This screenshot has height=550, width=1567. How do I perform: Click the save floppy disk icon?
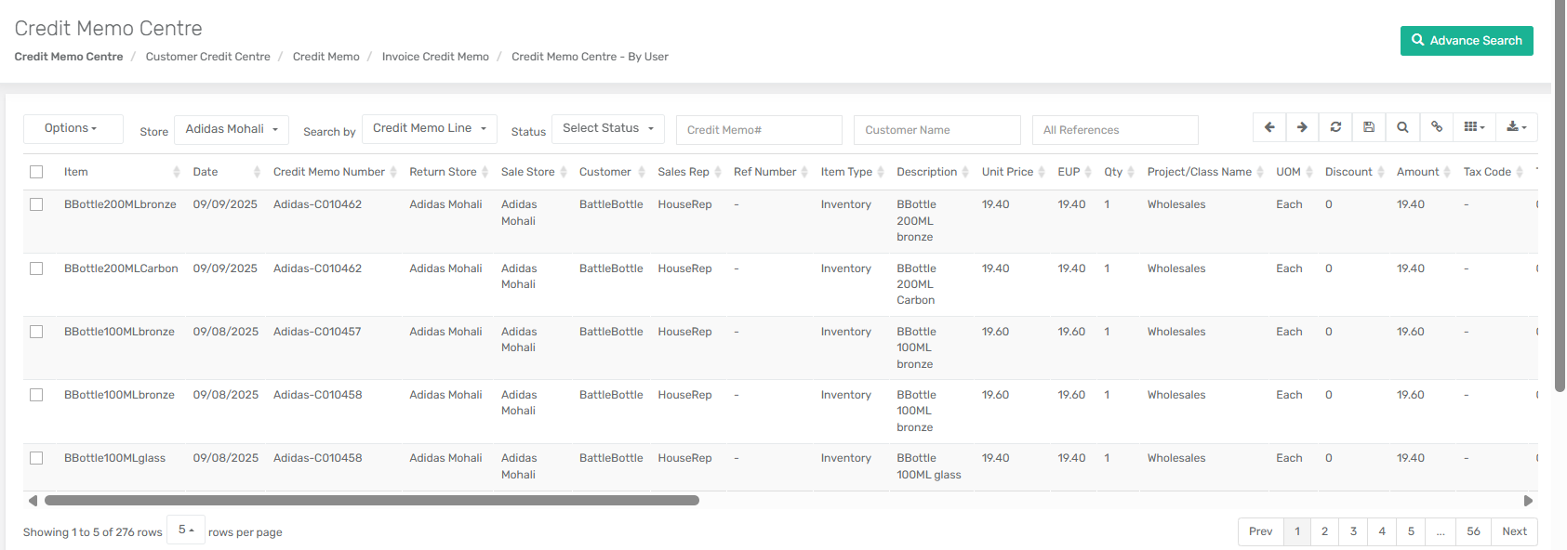[x=1369, y=127]
